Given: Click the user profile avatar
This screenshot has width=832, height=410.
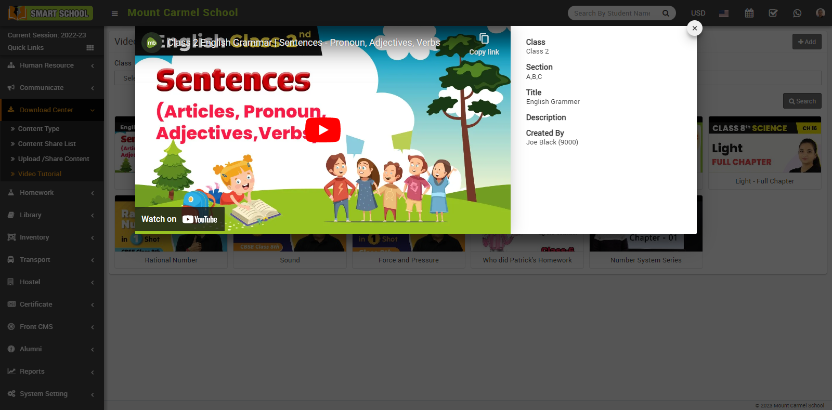Looking at the screenshot, I should 820,13.
